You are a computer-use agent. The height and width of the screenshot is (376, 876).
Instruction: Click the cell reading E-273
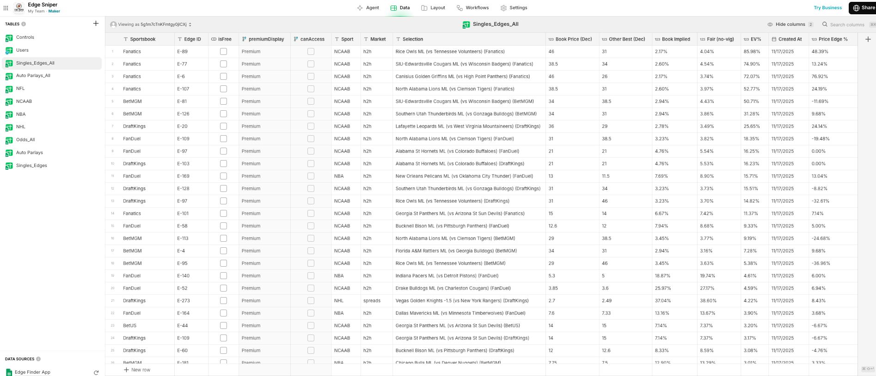tap(191, 301)
